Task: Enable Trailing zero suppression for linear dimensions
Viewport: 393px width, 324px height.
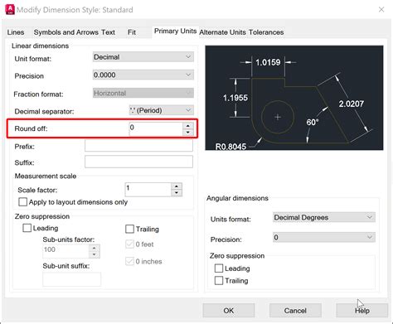Action: pos(129,229)
